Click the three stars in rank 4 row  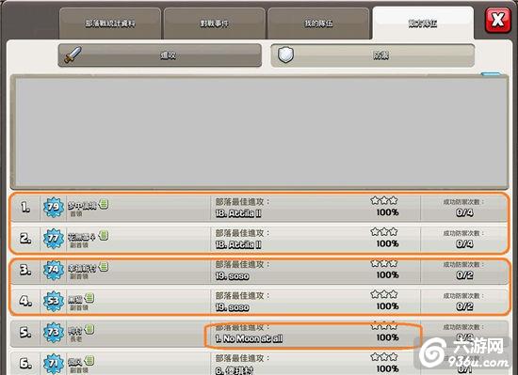click(x=384, y=294)
